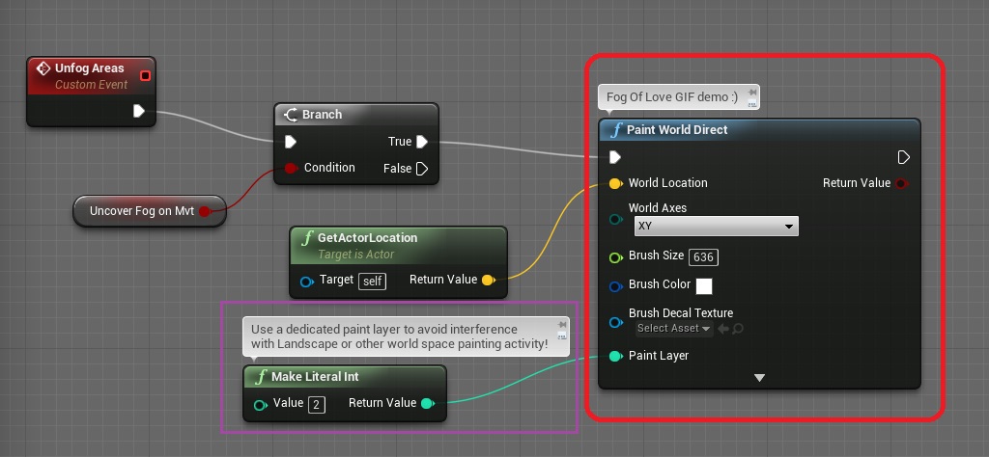Click the Brush Color input pin

615,286
